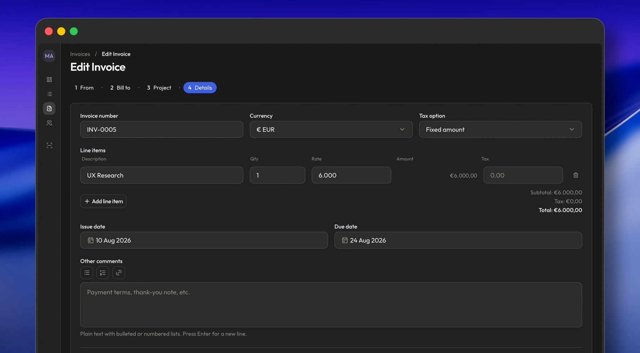Select the invoices document icon in sidebar
Screen dimensions: 640x353
click(x=49, y=109)
